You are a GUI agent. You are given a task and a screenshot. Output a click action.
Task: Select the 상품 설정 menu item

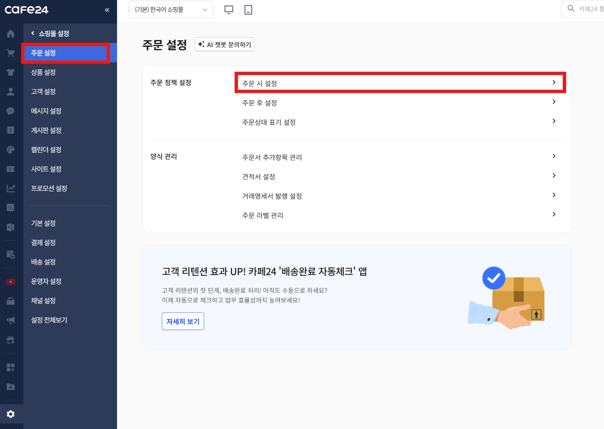pos(43,72)
